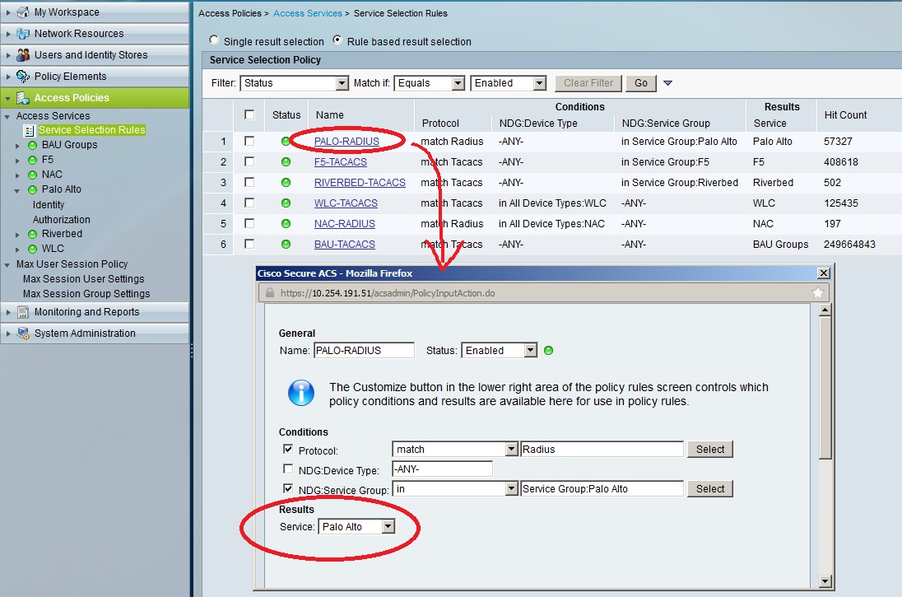Select the Rule based result selection option

(337, 40)
